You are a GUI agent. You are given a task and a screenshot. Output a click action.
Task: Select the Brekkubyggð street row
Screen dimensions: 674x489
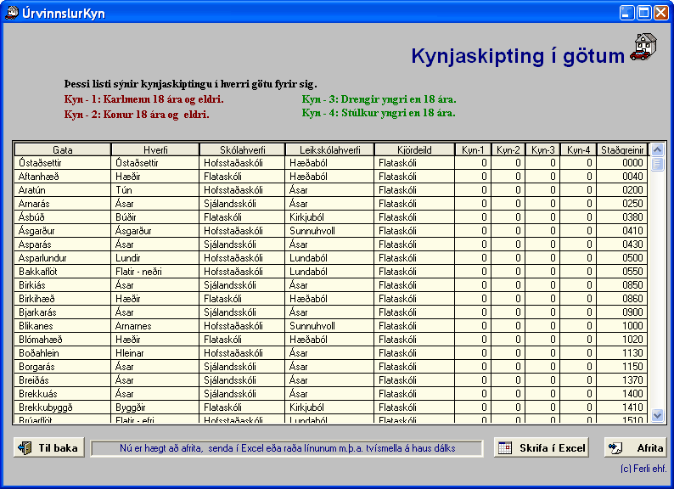[x=331, y=407]
